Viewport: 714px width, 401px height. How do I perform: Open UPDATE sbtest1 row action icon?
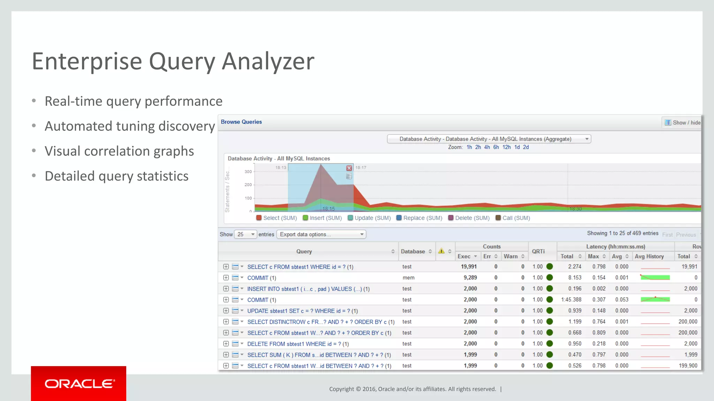pos(235,311)
